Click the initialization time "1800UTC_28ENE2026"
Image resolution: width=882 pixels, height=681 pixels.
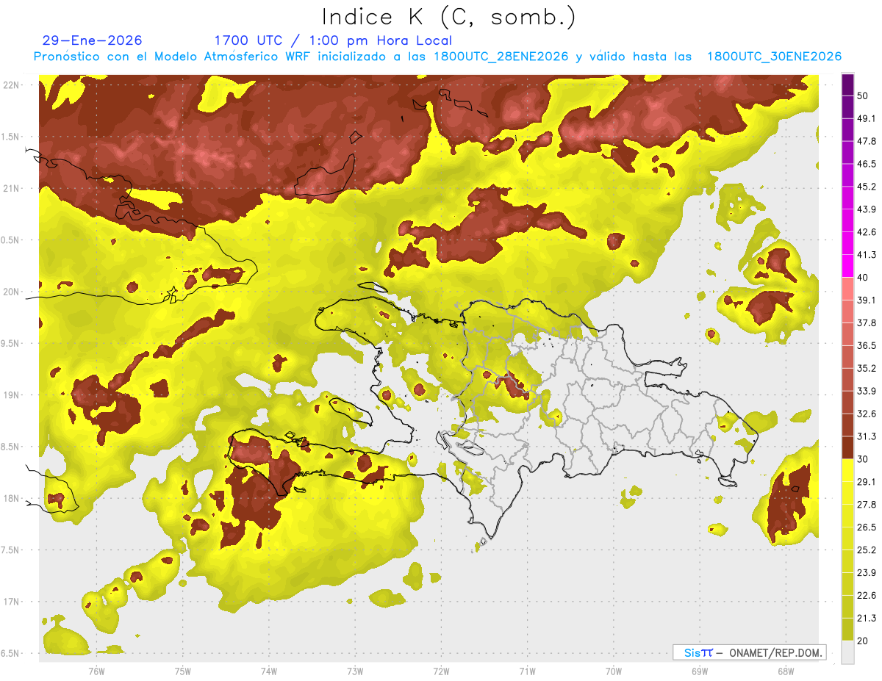[501, 57]
